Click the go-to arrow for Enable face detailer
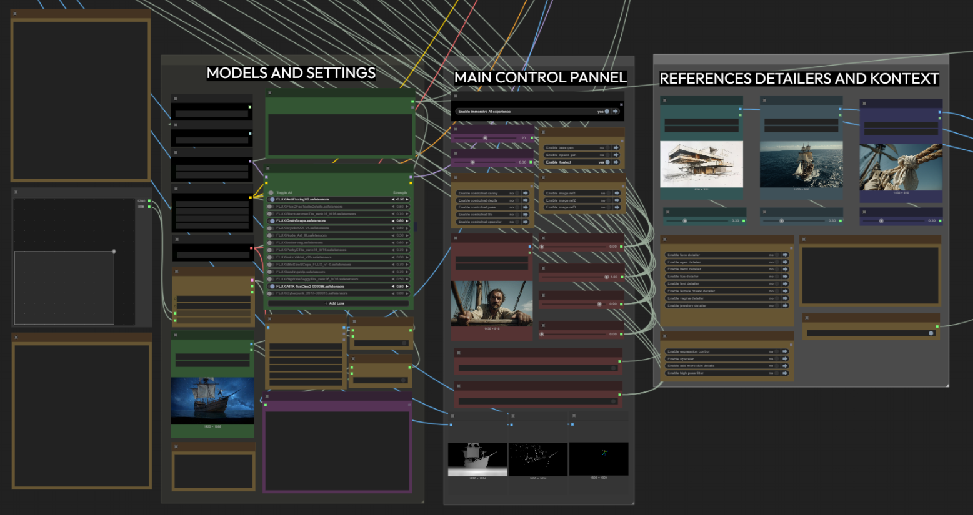The height and width of the screenshot is (515, 973). [785, 255]
